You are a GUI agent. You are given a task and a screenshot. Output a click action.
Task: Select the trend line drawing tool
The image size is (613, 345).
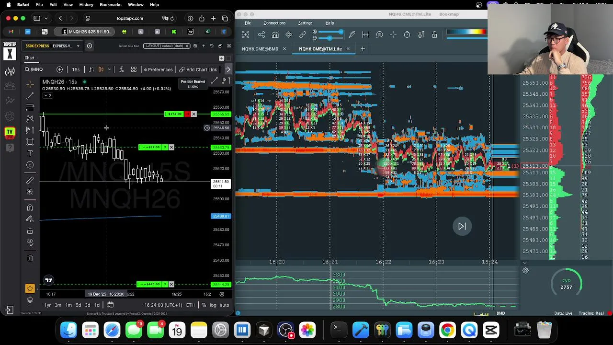(30, 96)
